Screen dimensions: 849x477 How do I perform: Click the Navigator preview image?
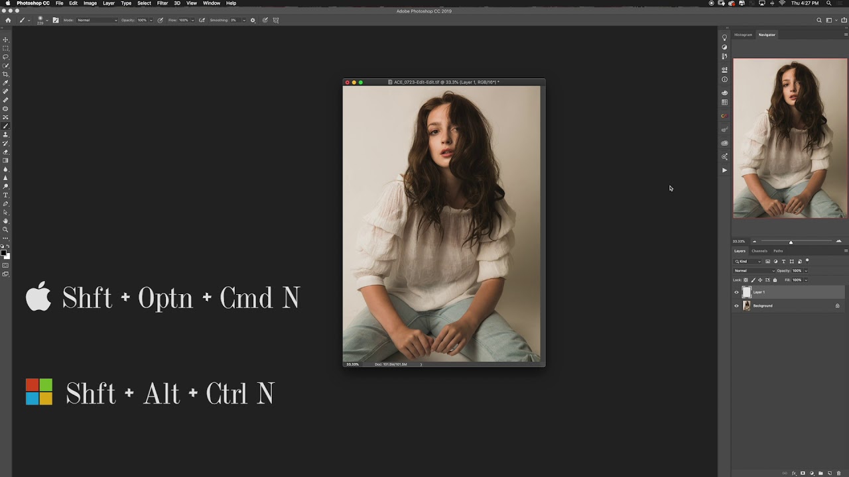[x=790, y=138]
